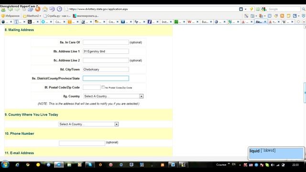
Task: Open the tab list arrow at tab bar end
Action: pyautogui.click(x=304, y=22)
